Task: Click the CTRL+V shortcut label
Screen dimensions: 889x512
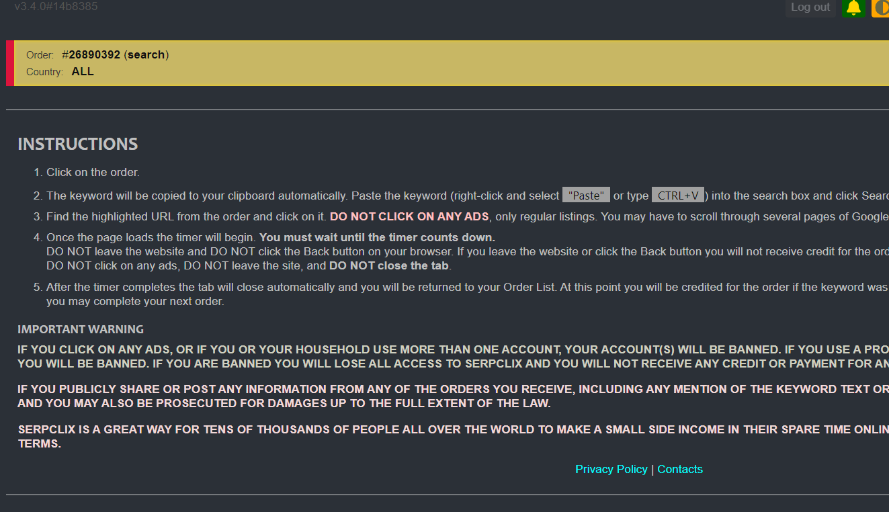Action: click(677, 196)
